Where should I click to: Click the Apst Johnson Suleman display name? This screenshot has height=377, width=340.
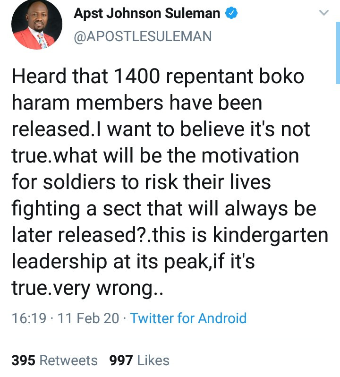pyautogui.click(x=146, y=14)
